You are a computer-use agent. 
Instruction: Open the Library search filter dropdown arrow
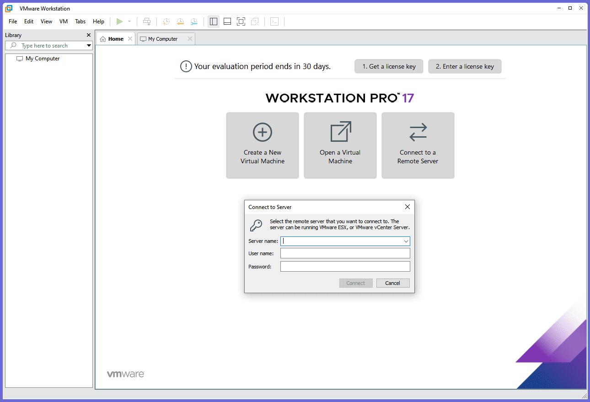89,46
